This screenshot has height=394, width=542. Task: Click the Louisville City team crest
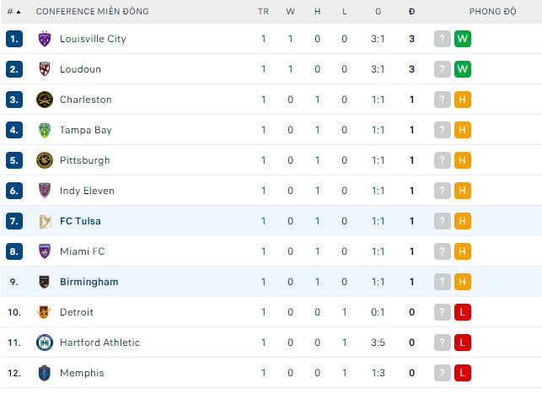(x=45, y=39)
